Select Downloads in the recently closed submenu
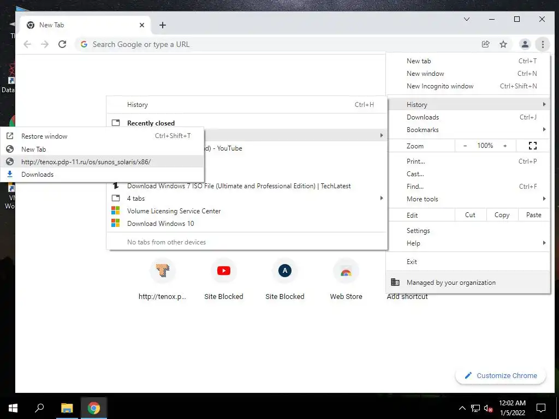This screenshot has width=559, height=419. coord(102,174)
